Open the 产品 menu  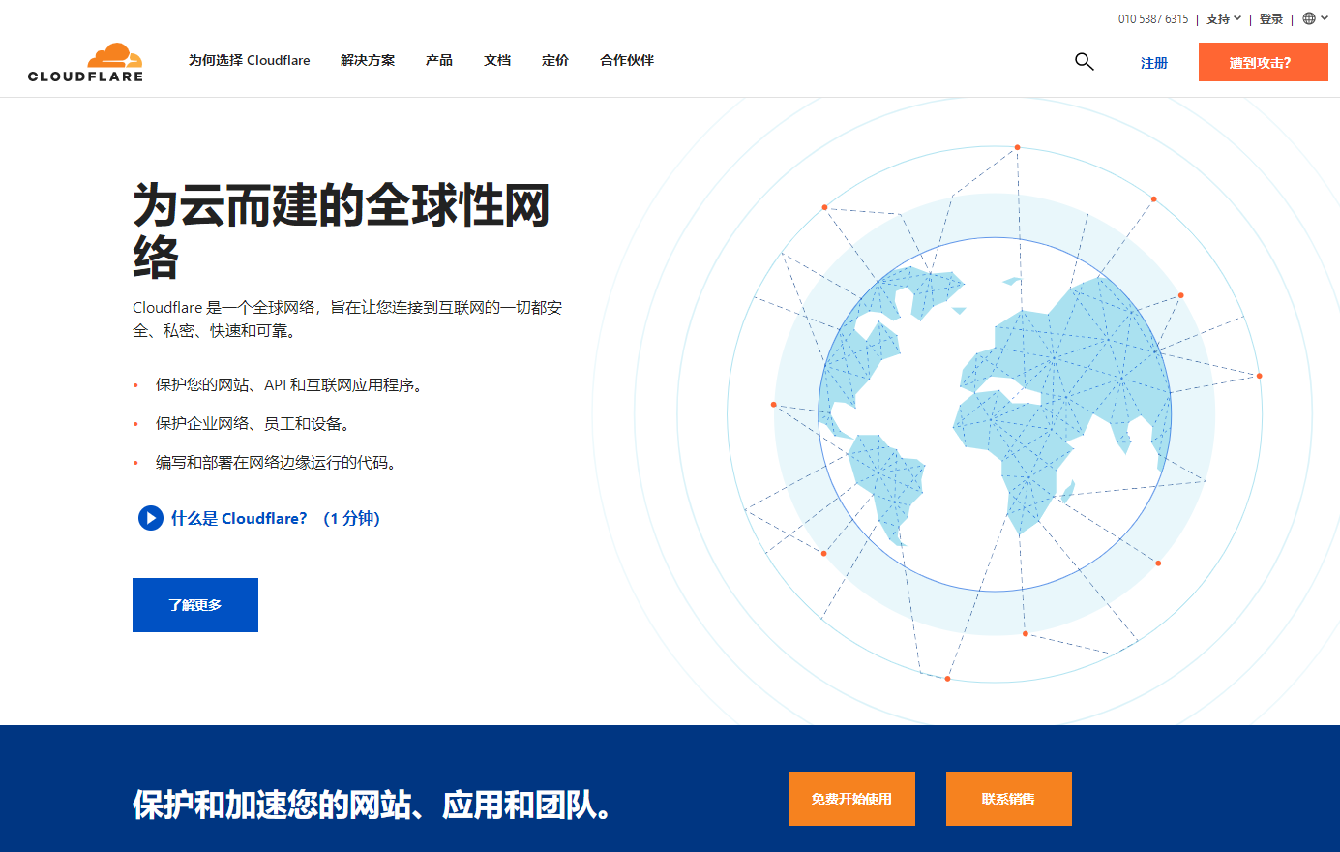click(439, 60)
